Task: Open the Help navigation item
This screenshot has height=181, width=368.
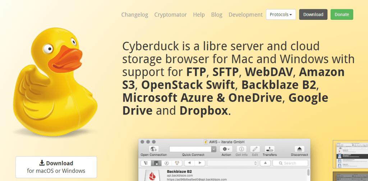Action: point(199,15)
